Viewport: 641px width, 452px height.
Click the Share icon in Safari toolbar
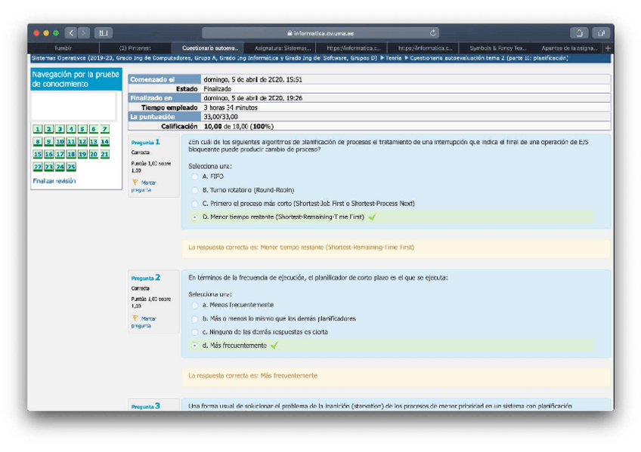(x=580, y=33)
